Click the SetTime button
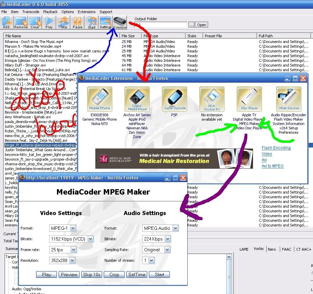This screenshot has height=294, width=313. (x=137, y=275)
